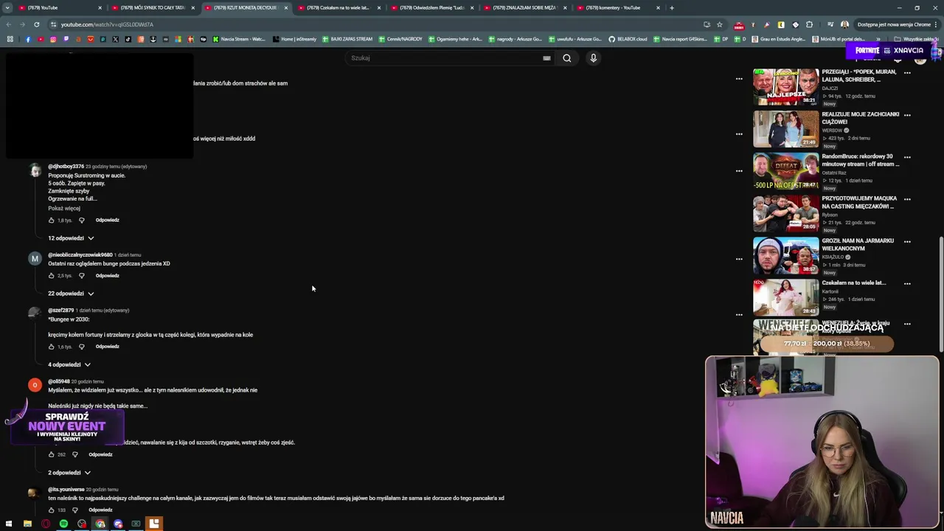Expand 12 odpowiedzi under the @djhotboy3376 comment
The height and width of the screenshot is (531, 944).
(x=71, y=238)
